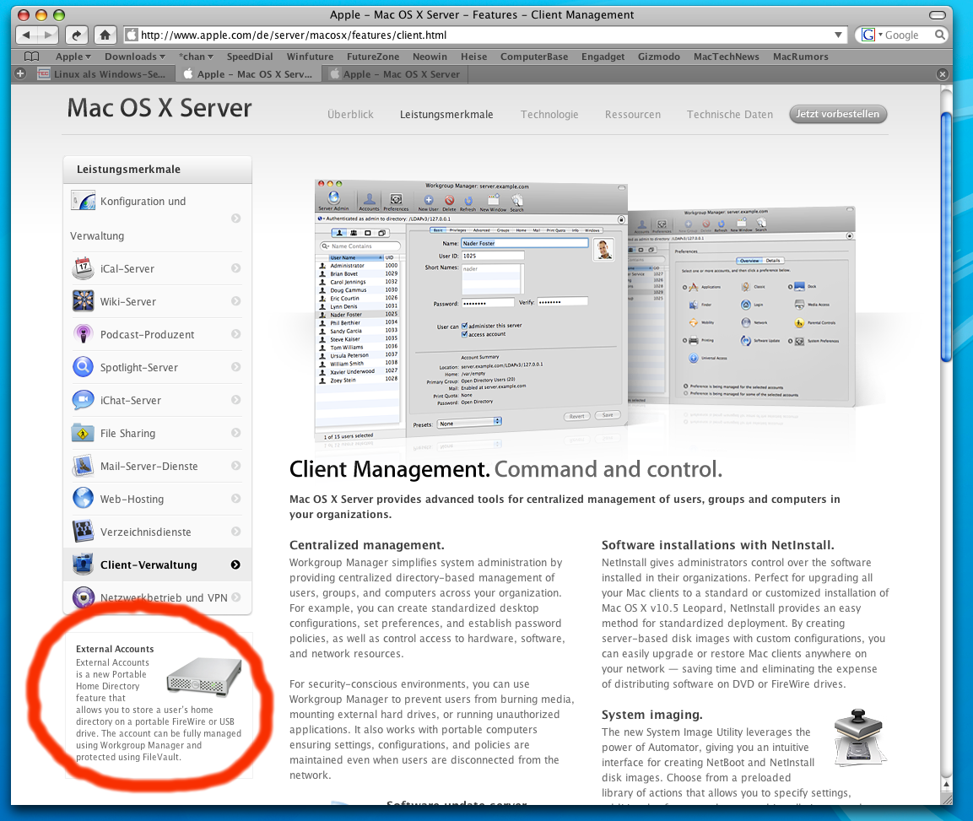973x821 pixels.
Task: Open the Engadget bookmark
Action: [x=603, y=57]
